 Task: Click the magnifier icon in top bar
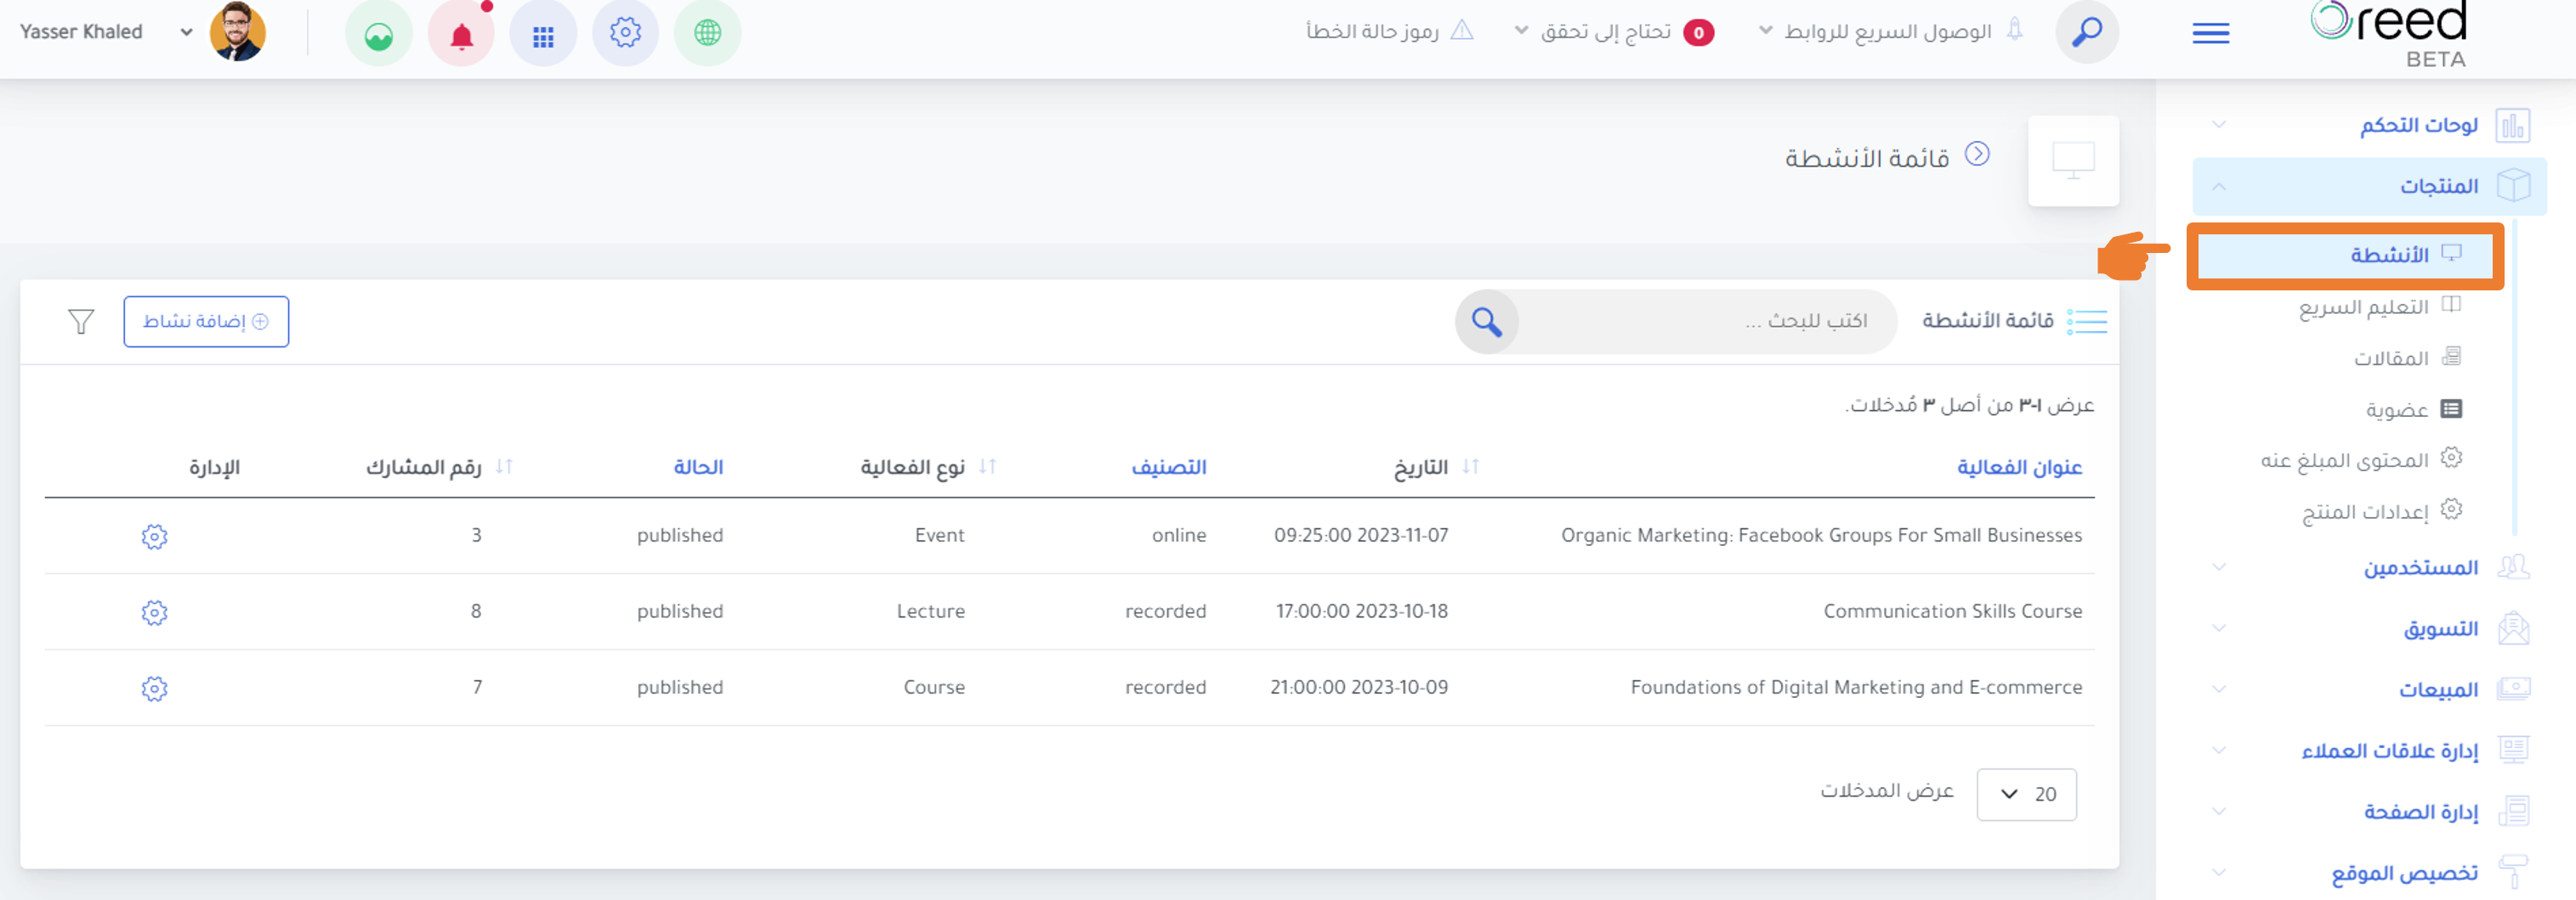2086,33
